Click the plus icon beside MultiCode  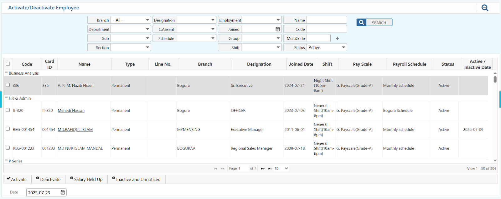(x=337, y=38)
